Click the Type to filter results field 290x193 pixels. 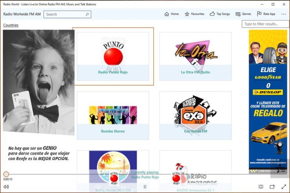pyautogui.click(x=265, y=24)
